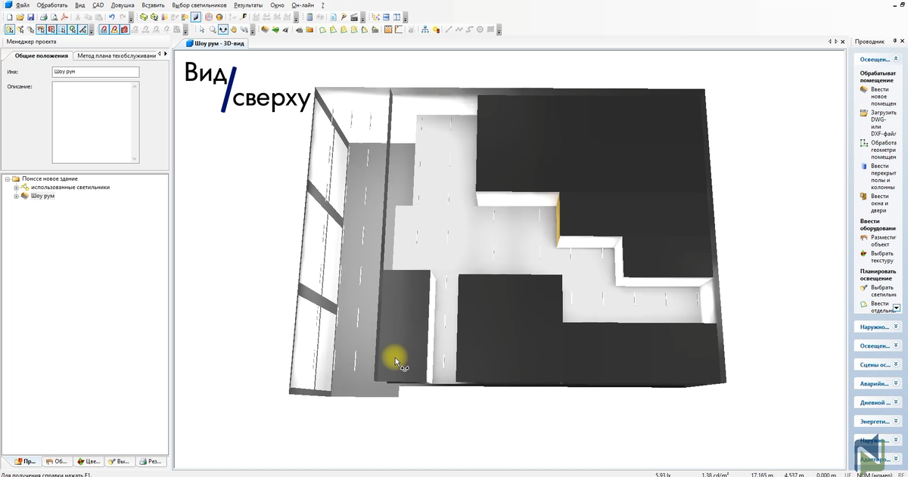This screenshot has height=477, width=908.
Task: Click the Load DWG or DXF file icon
Action: [863, 113]
